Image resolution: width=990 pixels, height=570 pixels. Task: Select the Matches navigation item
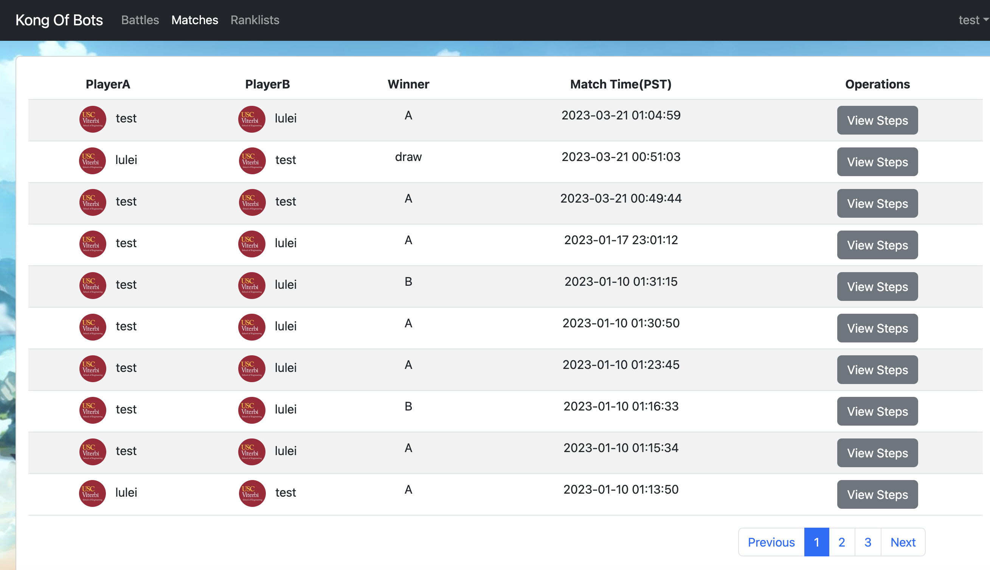tap(195, 20)
